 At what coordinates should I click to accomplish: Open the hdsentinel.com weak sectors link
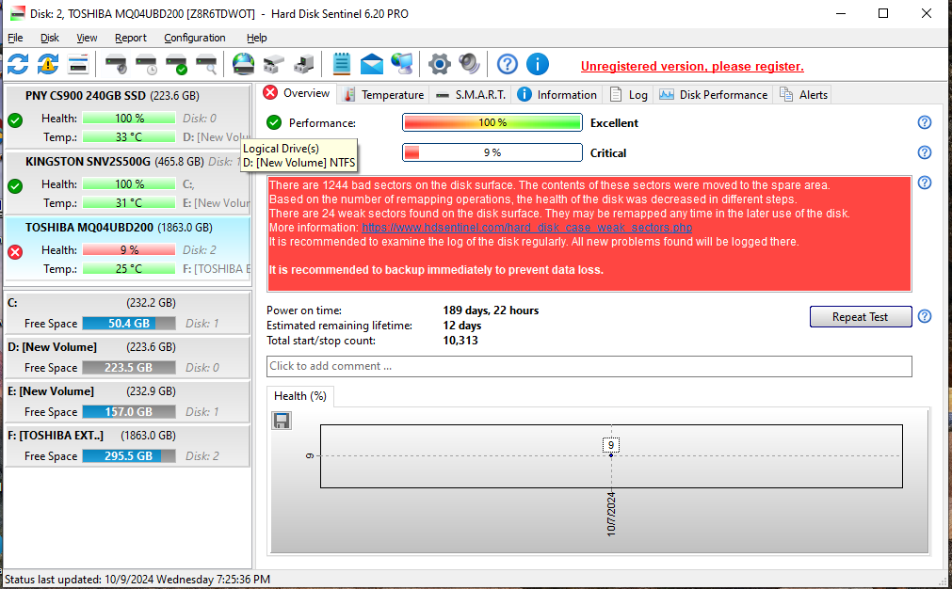click(527, 228)
